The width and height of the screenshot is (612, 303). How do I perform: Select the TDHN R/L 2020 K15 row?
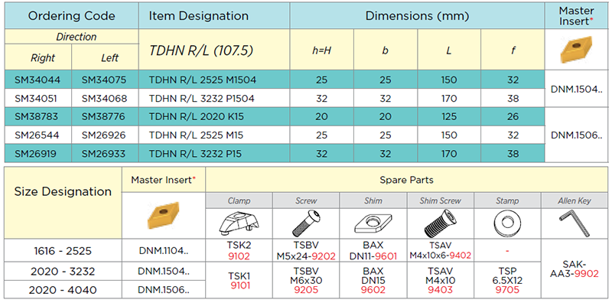(x=275, y=117)
